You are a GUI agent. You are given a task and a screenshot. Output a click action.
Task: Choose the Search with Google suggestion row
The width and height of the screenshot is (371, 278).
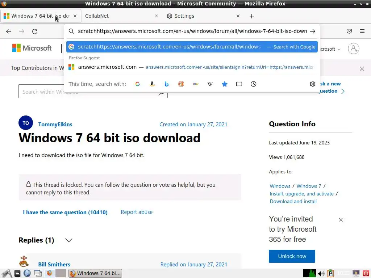[192, 47]
